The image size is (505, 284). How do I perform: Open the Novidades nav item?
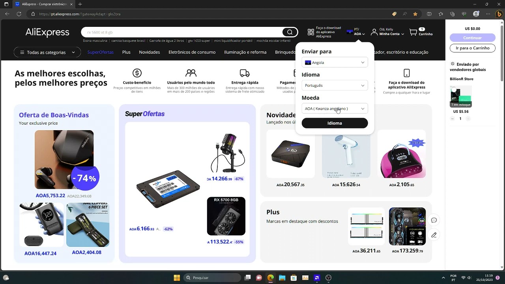pos(150,52)
